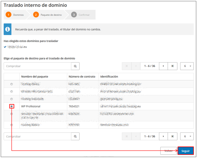This screenshot has height=158, width=197.
Task: Click the previous-page arrow in bottom pagination
Action: [x=136, y=136]
